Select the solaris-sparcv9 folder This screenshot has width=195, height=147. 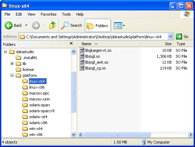tap(42, 111)
